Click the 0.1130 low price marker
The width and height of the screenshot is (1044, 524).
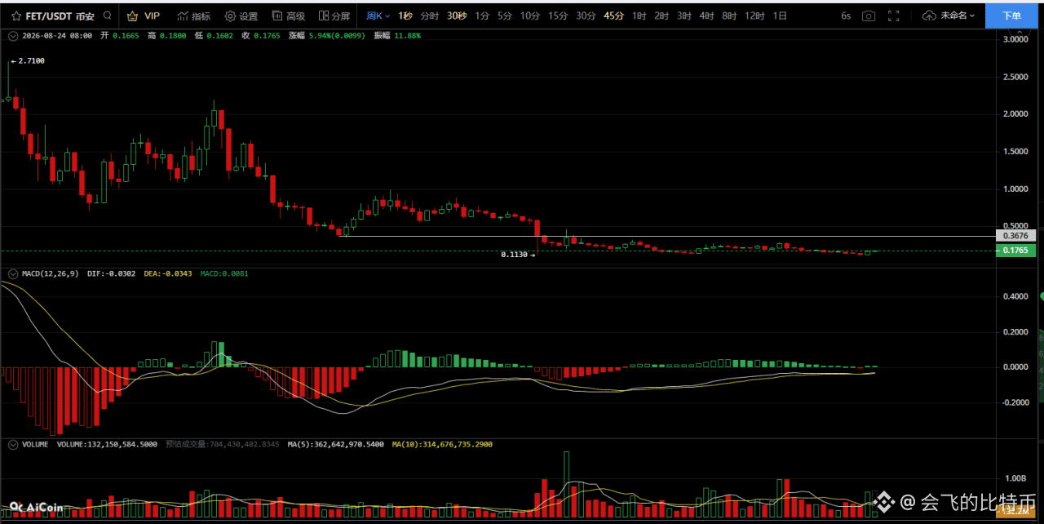click(x=517, y=255)
